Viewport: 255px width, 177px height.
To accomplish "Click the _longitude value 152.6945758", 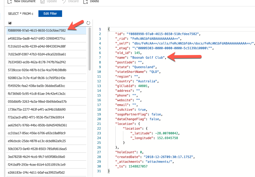I will 167,138.
